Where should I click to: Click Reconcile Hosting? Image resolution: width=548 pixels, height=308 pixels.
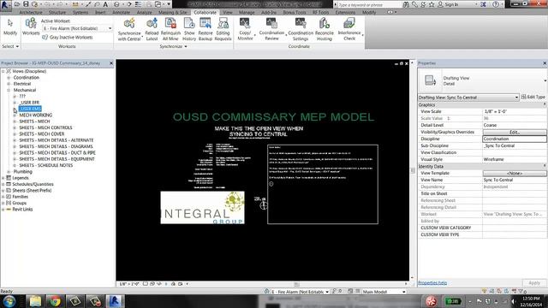(x=324, y=30)
